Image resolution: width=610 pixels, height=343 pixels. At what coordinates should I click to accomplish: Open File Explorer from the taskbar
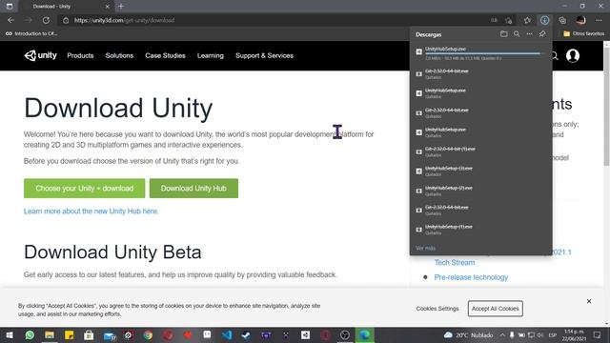click(50, 334)
